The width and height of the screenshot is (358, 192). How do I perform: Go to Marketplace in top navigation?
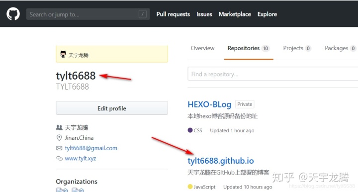coord(235,14)
